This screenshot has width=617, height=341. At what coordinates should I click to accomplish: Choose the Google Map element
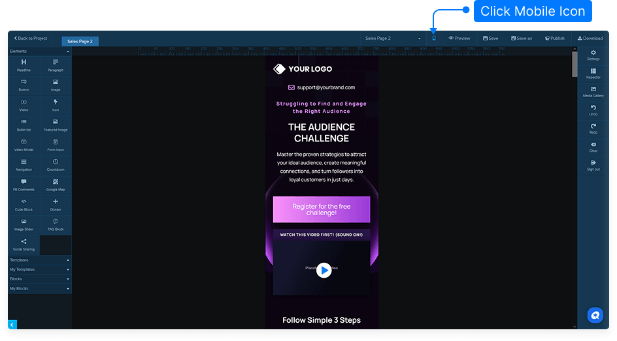[x=56, y=185]
